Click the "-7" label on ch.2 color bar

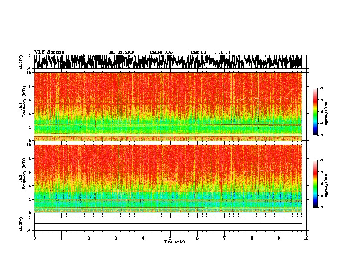pos(321,207)
